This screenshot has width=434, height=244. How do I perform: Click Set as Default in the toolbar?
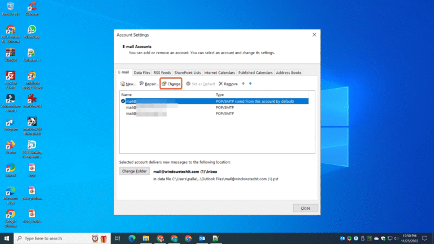[x=201, y=84]
